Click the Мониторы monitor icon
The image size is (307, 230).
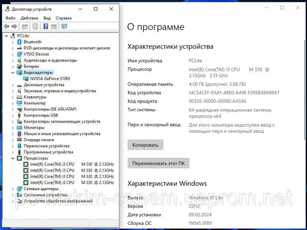(19, 128)
